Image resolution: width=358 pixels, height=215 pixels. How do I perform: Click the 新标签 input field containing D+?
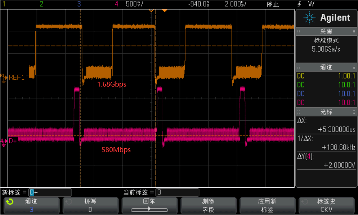point(50,192)
